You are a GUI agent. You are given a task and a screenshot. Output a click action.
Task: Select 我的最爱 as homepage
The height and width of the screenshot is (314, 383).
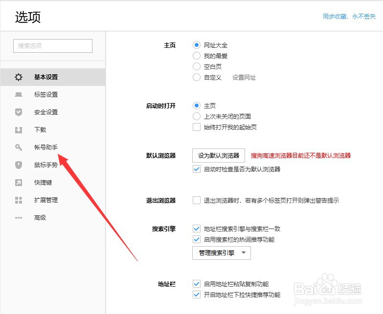point(197,56)
